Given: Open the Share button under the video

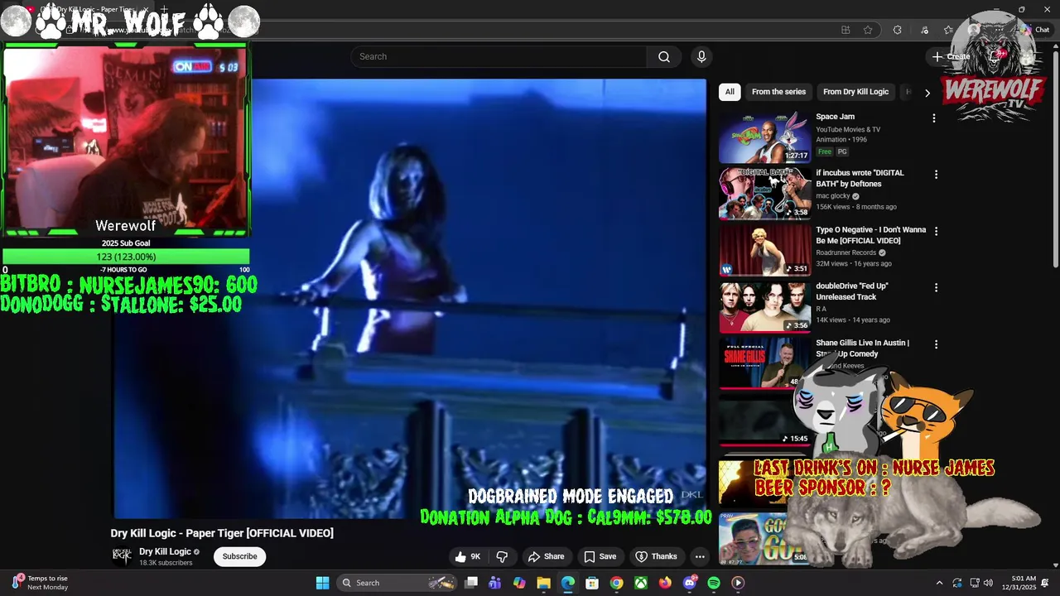Looking at the screenshot, I should (546, 556).
